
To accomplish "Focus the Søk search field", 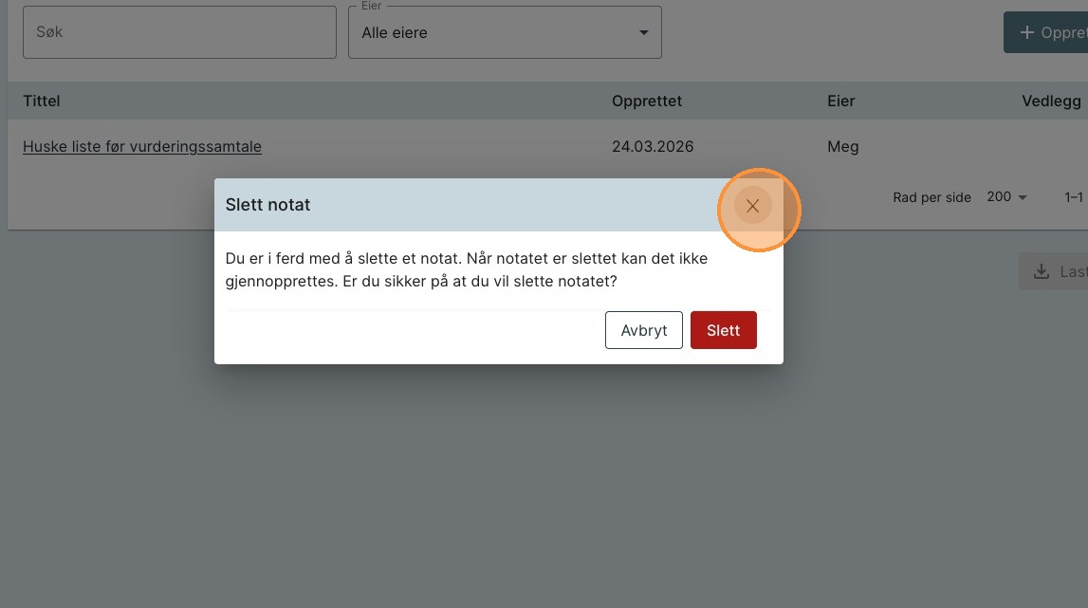I will (x=179, y=32).
